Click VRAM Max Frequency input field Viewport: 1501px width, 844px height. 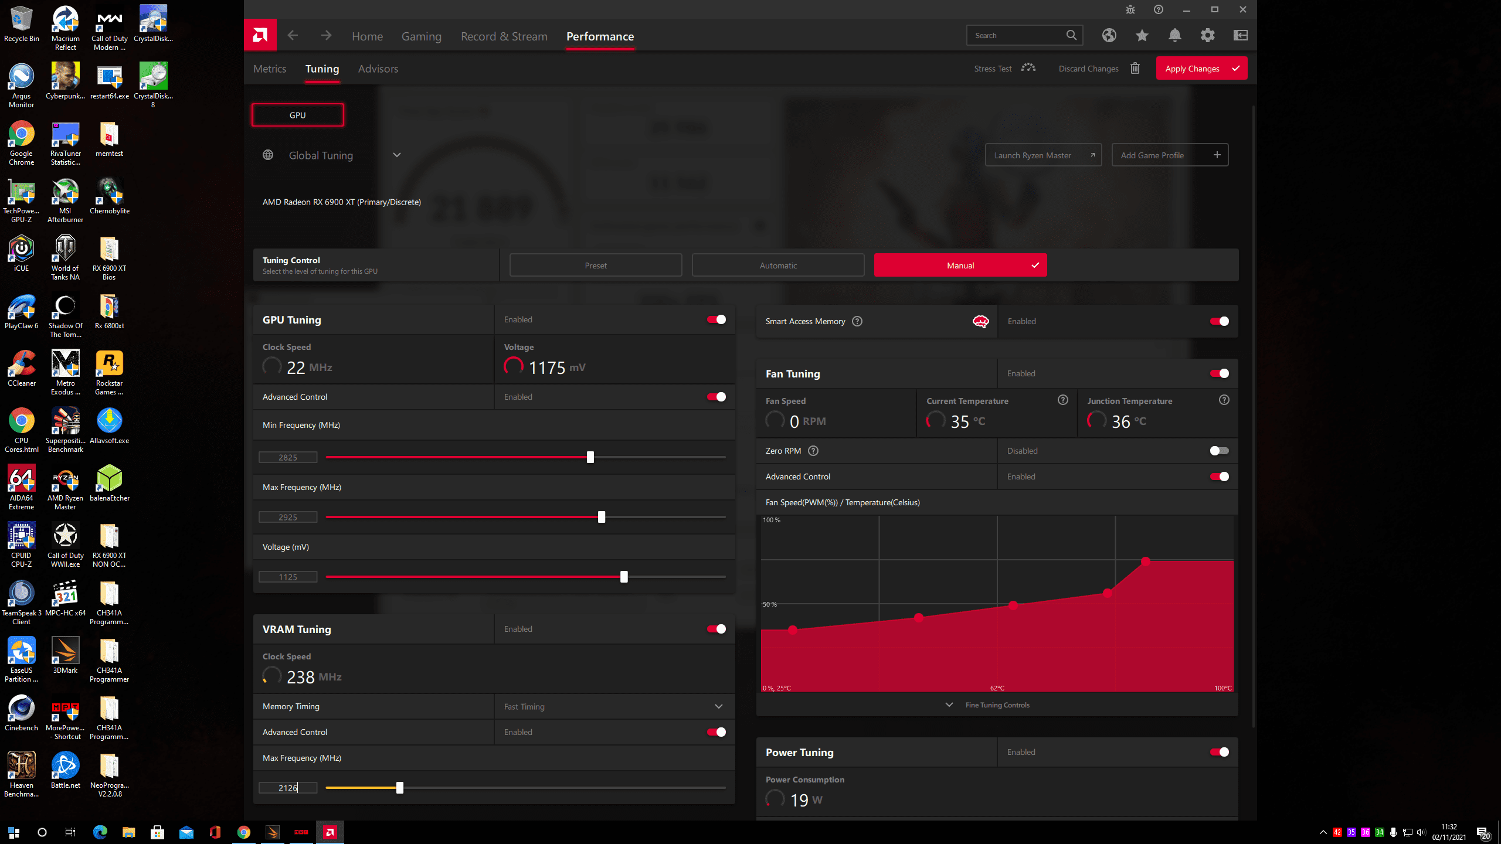[288, 788]
